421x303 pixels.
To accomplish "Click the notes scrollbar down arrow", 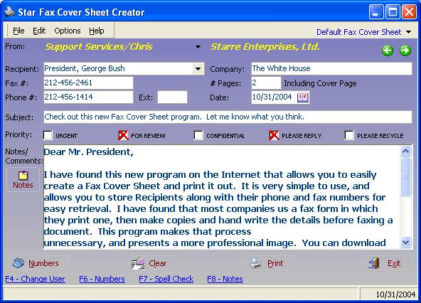I will pos(405,243).
